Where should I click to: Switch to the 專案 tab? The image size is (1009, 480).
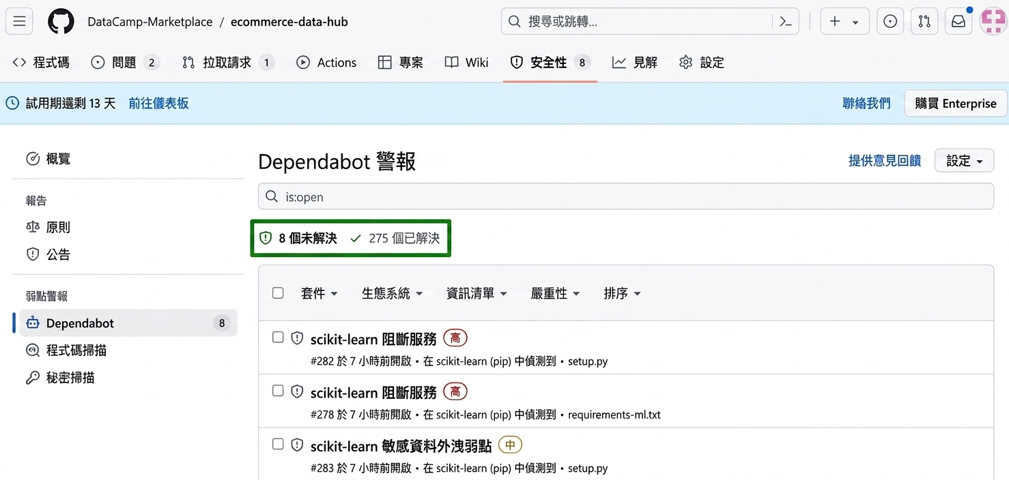[x=401, y=63]
